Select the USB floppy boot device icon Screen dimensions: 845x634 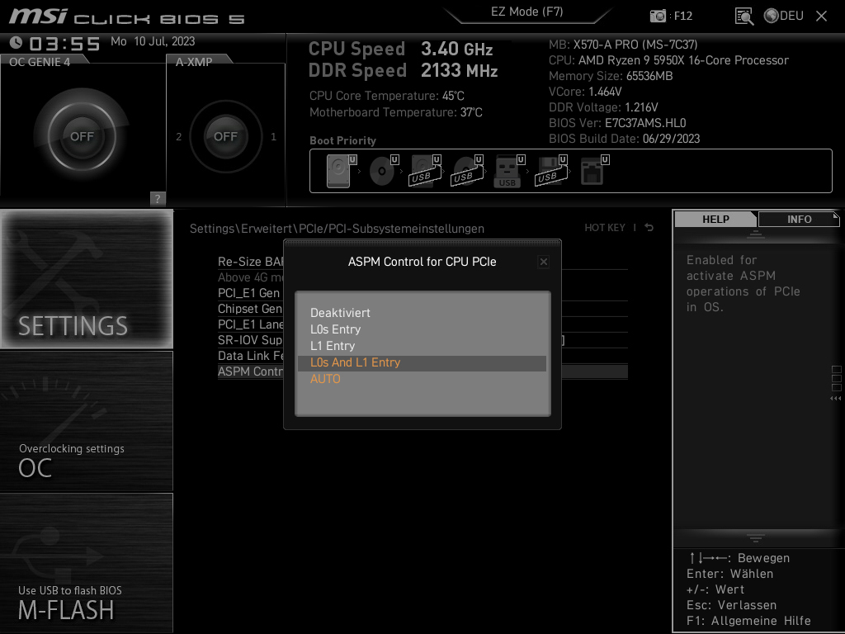click(x=550, y=171)
